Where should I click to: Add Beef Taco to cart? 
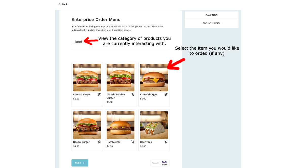point(166,142)
